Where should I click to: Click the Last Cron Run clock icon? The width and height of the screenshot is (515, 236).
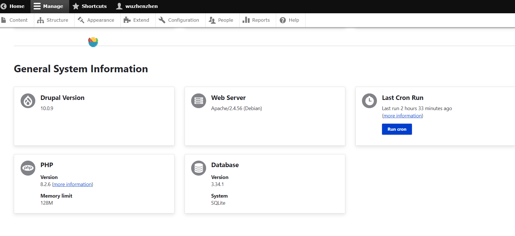pyautogui.click(x=369, y=101)
